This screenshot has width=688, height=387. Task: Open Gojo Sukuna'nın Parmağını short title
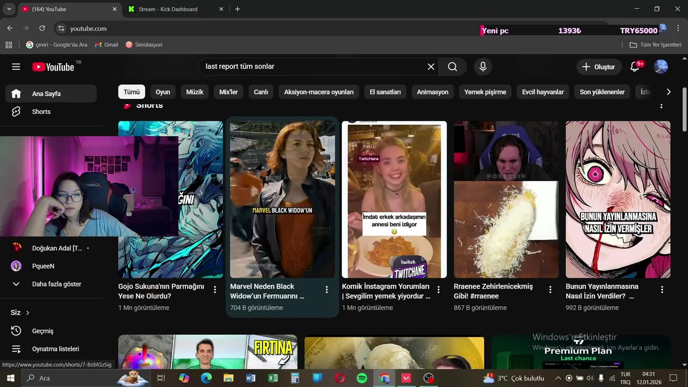[x=161, y=291]
